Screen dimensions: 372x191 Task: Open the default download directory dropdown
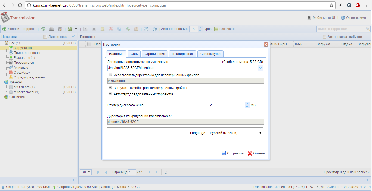261,68
